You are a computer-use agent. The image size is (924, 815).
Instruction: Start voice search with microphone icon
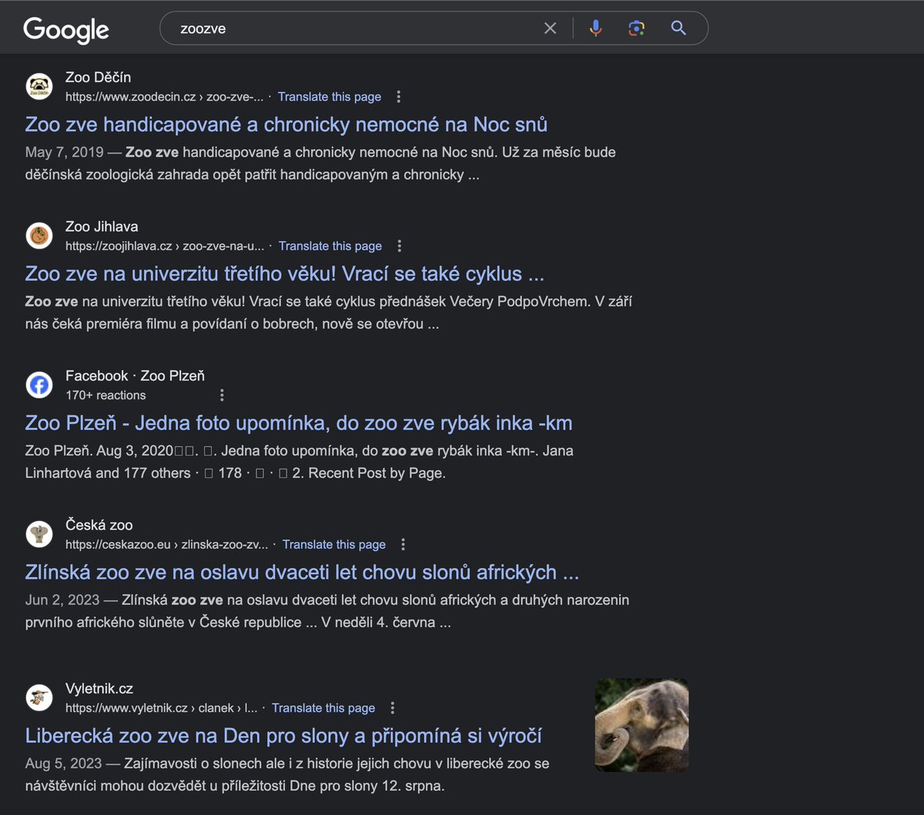[595, 28]
